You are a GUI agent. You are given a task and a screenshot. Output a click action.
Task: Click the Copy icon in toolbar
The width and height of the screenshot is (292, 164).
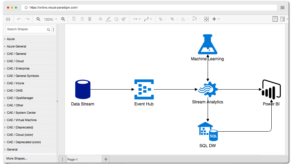point(74,19)
